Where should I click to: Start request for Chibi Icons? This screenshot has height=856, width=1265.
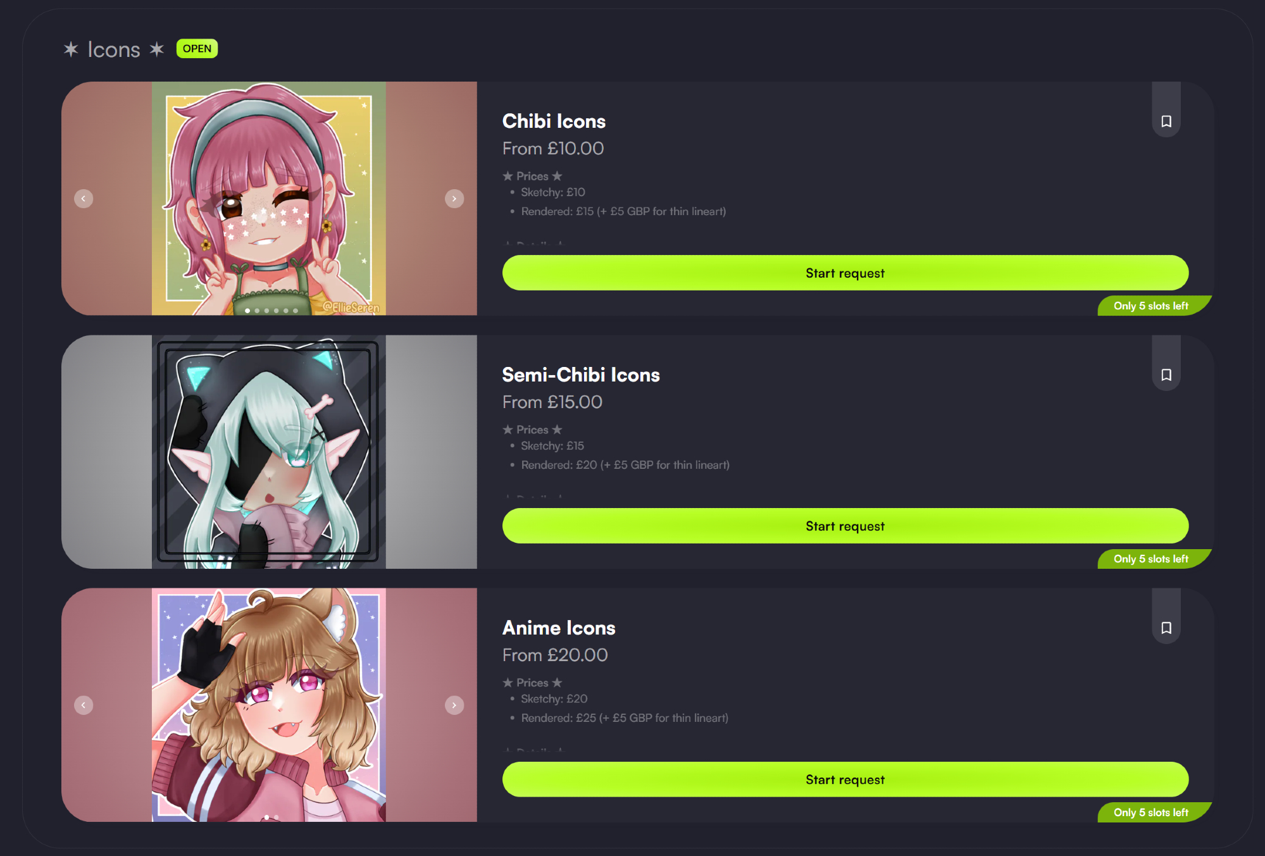click(845, 273)
